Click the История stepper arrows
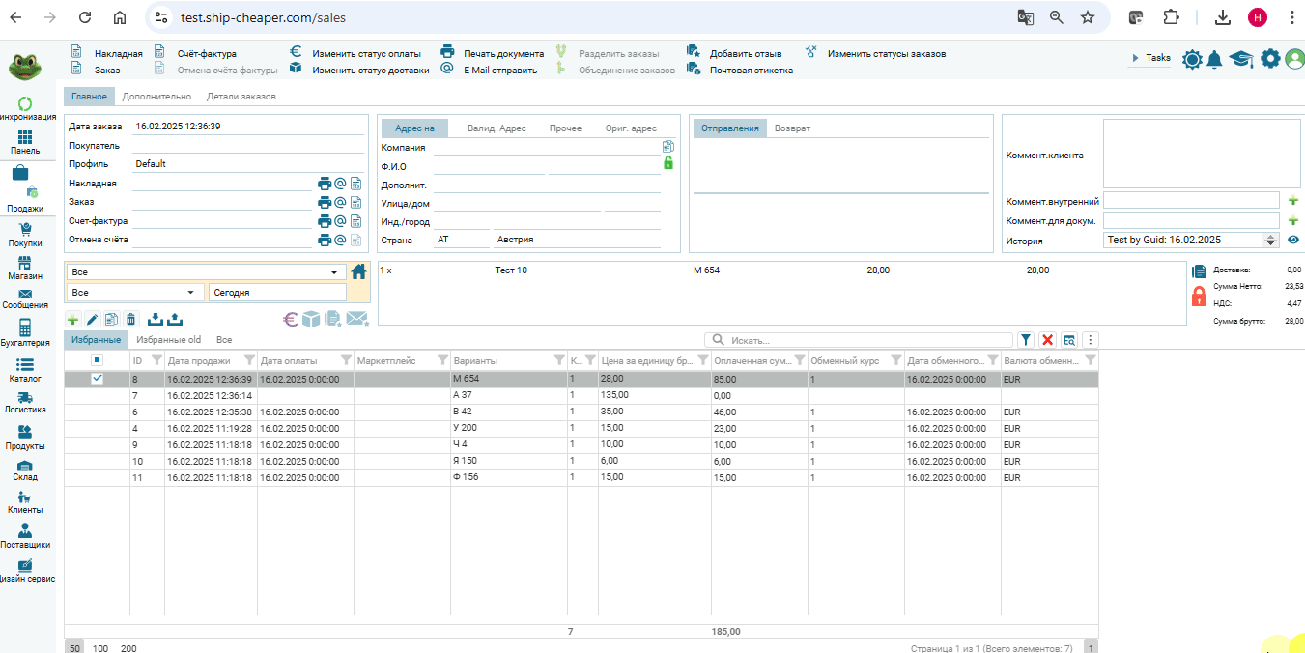The image size is (1305, 653). 1271,240
